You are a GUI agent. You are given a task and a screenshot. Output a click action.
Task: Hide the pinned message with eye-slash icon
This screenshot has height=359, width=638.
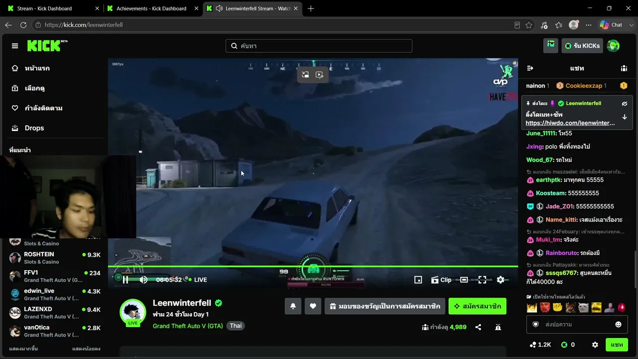(625, 104)
